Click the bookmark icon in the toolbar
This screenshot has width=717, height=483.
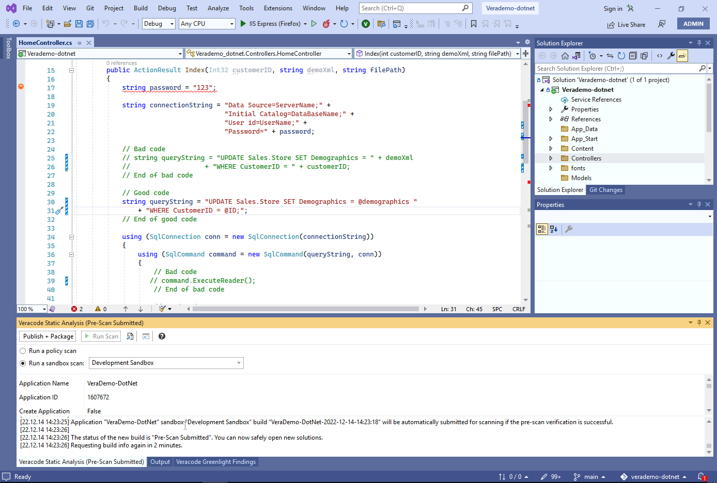pos(474,24)
